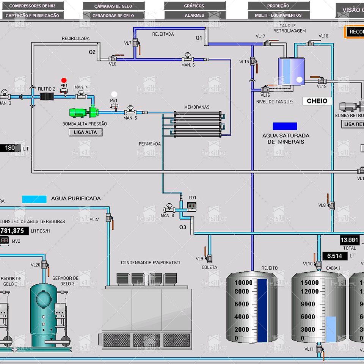
Task: Toggle the VL6 valve
Action: [x=115, y=58]
